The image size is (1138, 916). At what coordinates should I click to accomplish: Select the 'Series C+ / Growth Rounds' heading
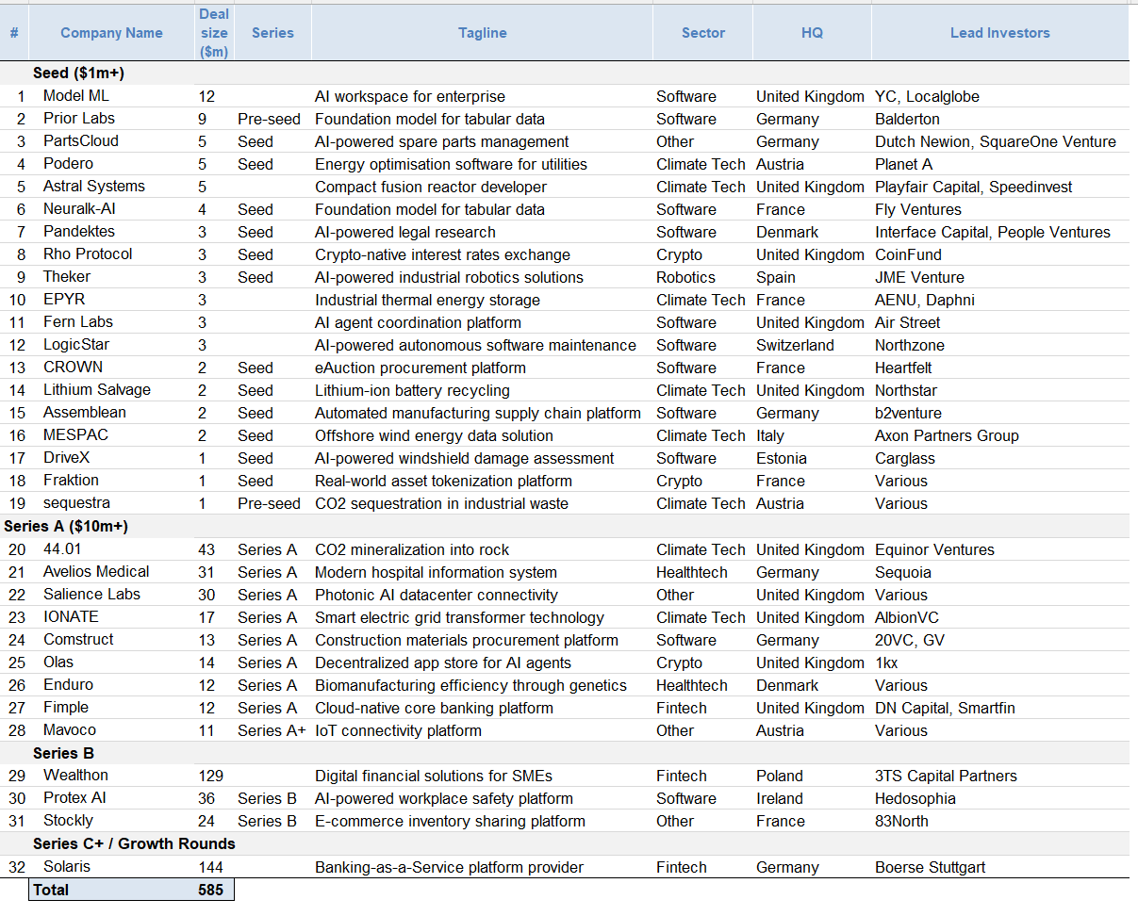pyautogui.click(x=134, y=843)
